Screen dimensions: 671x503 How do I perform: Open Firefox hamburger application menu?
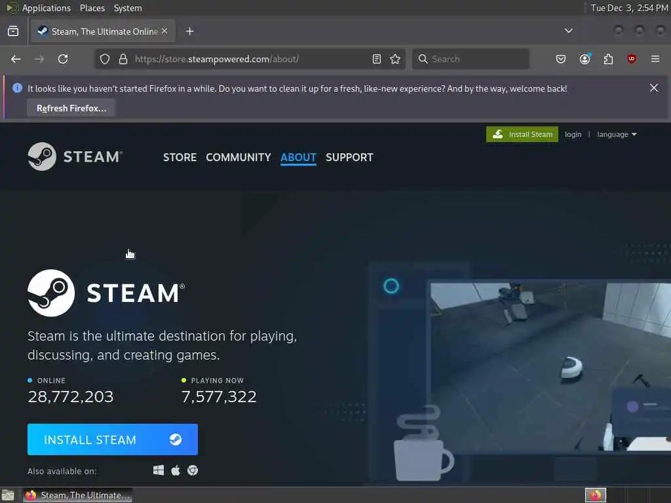[x=655, y=59]
